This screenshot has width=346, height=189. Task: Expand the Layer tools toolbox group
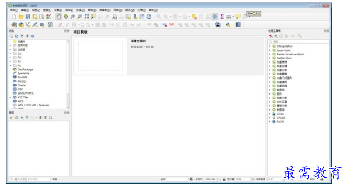coord(270,50)
